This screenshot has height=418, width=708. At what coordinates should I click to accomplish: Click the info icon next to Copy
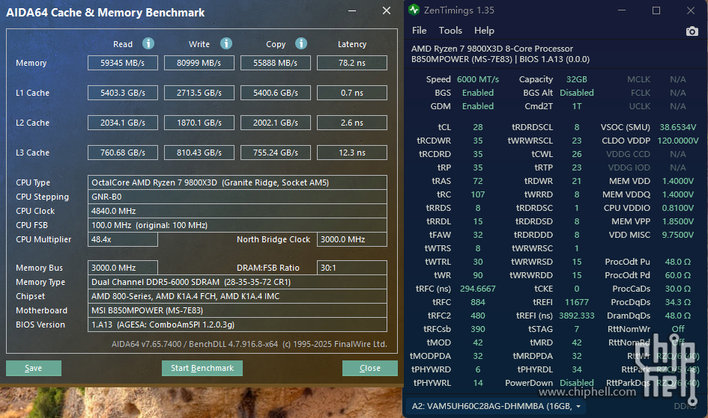[301, 44]
